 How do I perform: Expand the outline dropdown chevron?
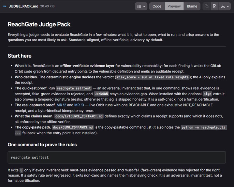(144, 7)
